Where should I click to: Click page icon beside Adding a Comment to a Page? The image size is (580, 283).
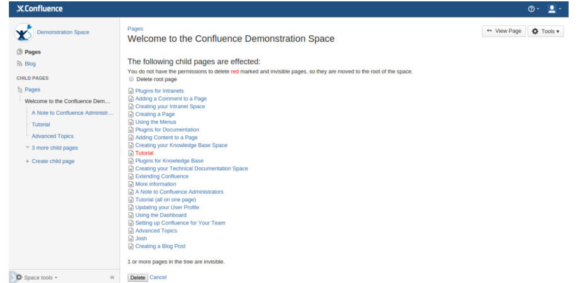click(x=130, y=99)
